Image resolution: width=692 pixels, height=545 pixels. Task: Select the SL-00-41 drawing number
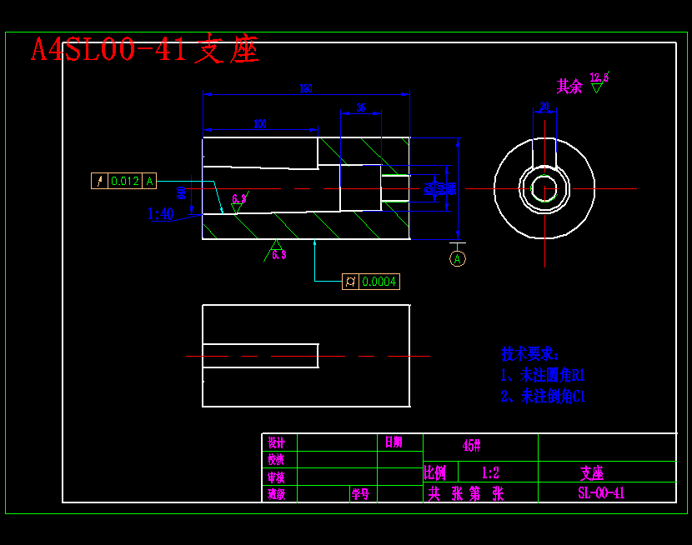click(x=601, y=492)
